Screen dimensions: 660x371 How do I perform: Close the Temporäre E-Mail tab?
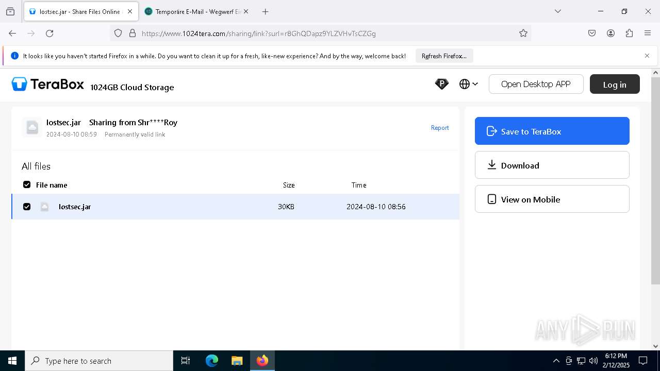[x=245, y=11]
